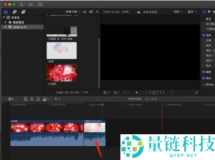
Task: Open the background tasks checkmark button
Action: pyautogui.click(x=40, y=4)
